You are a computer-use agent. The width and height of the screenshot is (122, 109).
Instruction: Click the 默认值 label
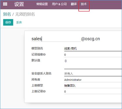pyautogui.click(x=36, y=60)
